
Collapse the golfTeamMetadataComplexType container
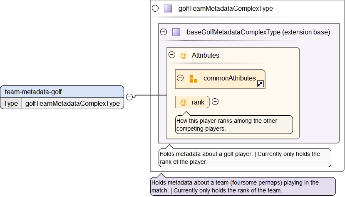click(x=156, y=8)
